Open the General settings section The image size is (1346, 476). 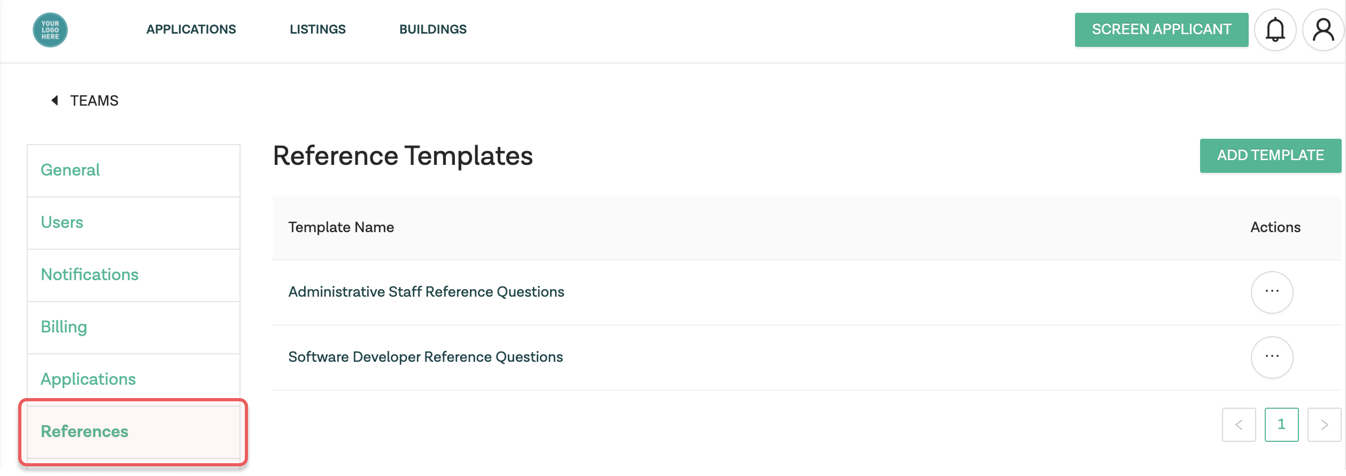[x=70, y=170]
